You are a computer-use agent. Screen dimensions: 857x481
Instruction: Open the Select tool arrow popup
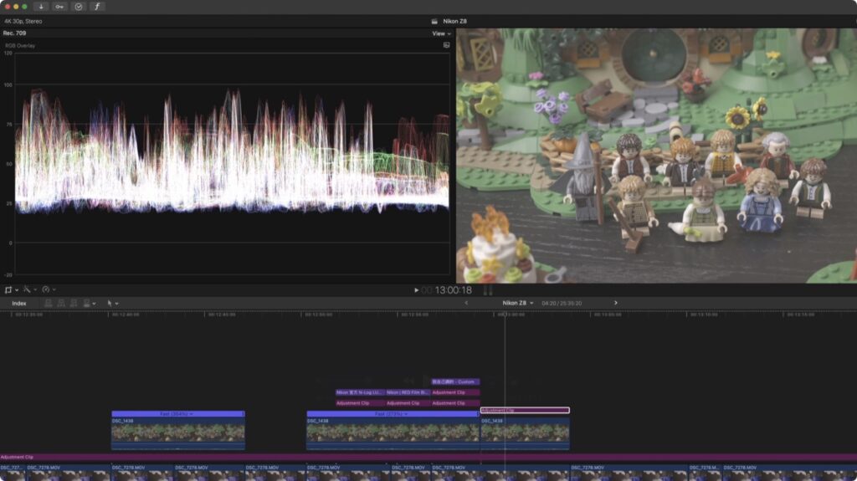113,304
